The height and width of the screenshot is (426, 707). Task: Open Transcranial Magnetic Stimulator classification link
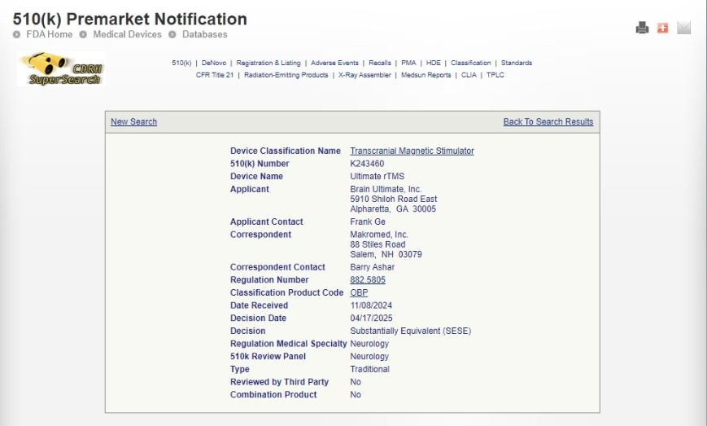click(412, 152)
